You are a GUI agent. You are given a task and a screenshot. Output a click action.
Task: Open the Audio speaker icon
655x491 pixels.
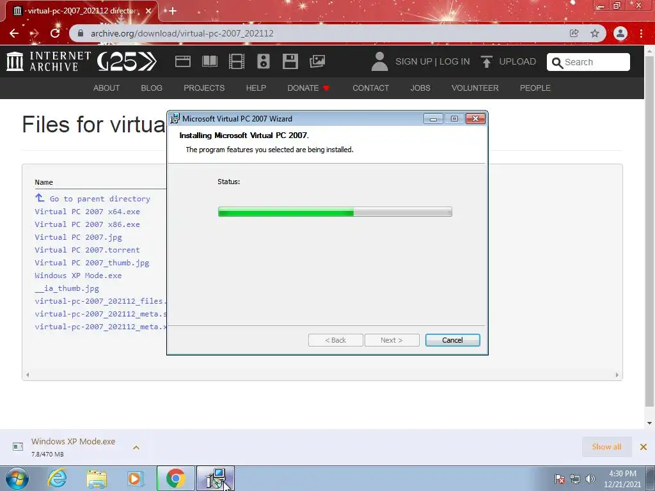[x=263, y=61]
